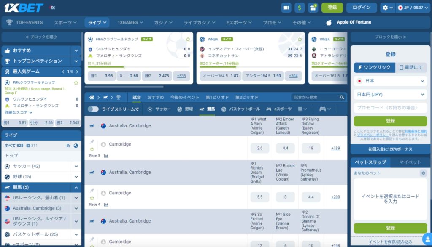Click the プロモコード input field
Image resolution: width=432 pixels, height=247 pixels.
click(x=390, y=108)
